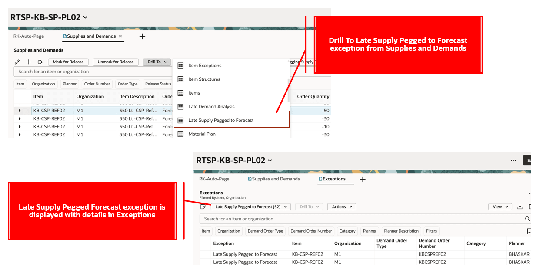Image resolution: width=543 pixels, height=272 pixels.
Task: Switch to Supplies and Demands tab in lower window
Action: coord(274,179)
